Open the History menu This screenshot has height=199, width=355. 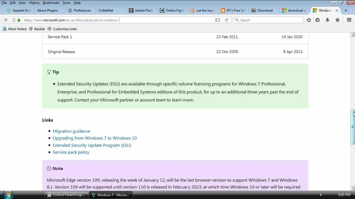pos(34,3)
